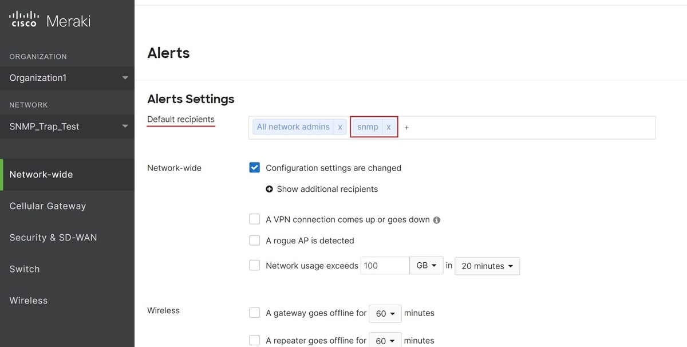Enable gateway goes offline alert

click(x=255, y=313)
